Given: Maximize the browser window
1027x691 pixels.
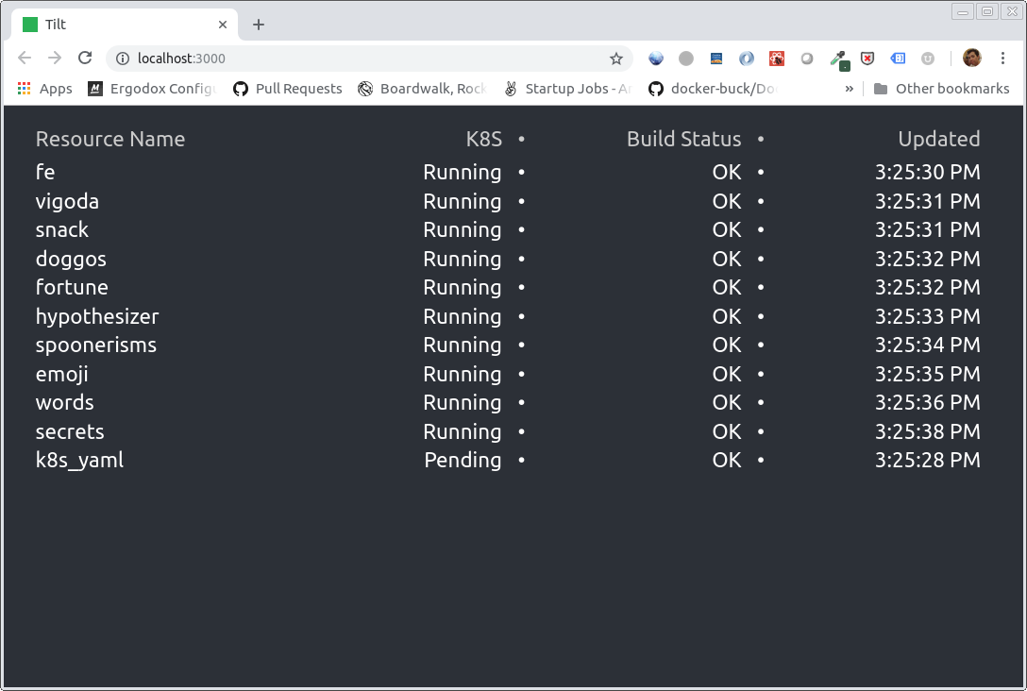Looking at the screenshot, I should (987, 11).
